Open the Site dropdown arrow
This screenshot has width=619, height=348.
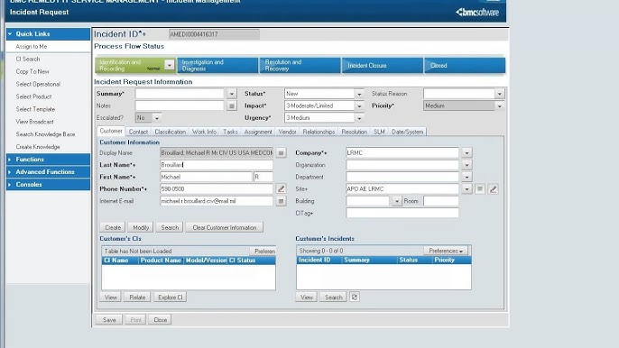coord(467,189)
